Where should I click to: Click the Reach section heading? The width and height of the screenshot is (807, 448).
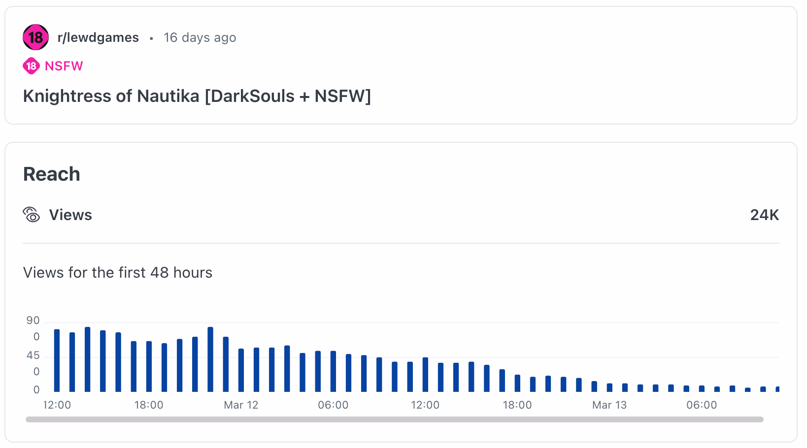tap(52, 174)
